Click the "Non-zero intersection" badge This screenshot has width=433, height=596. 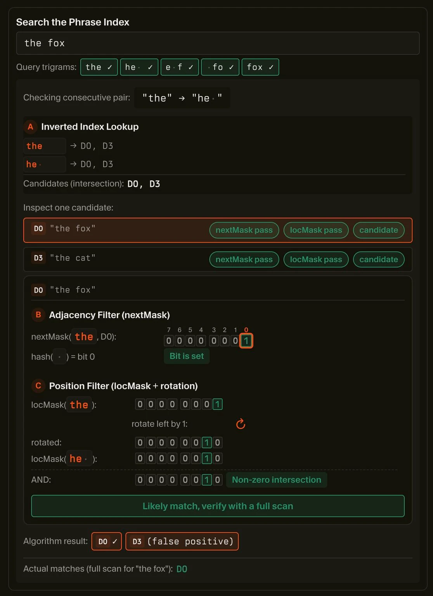(276, 480)
